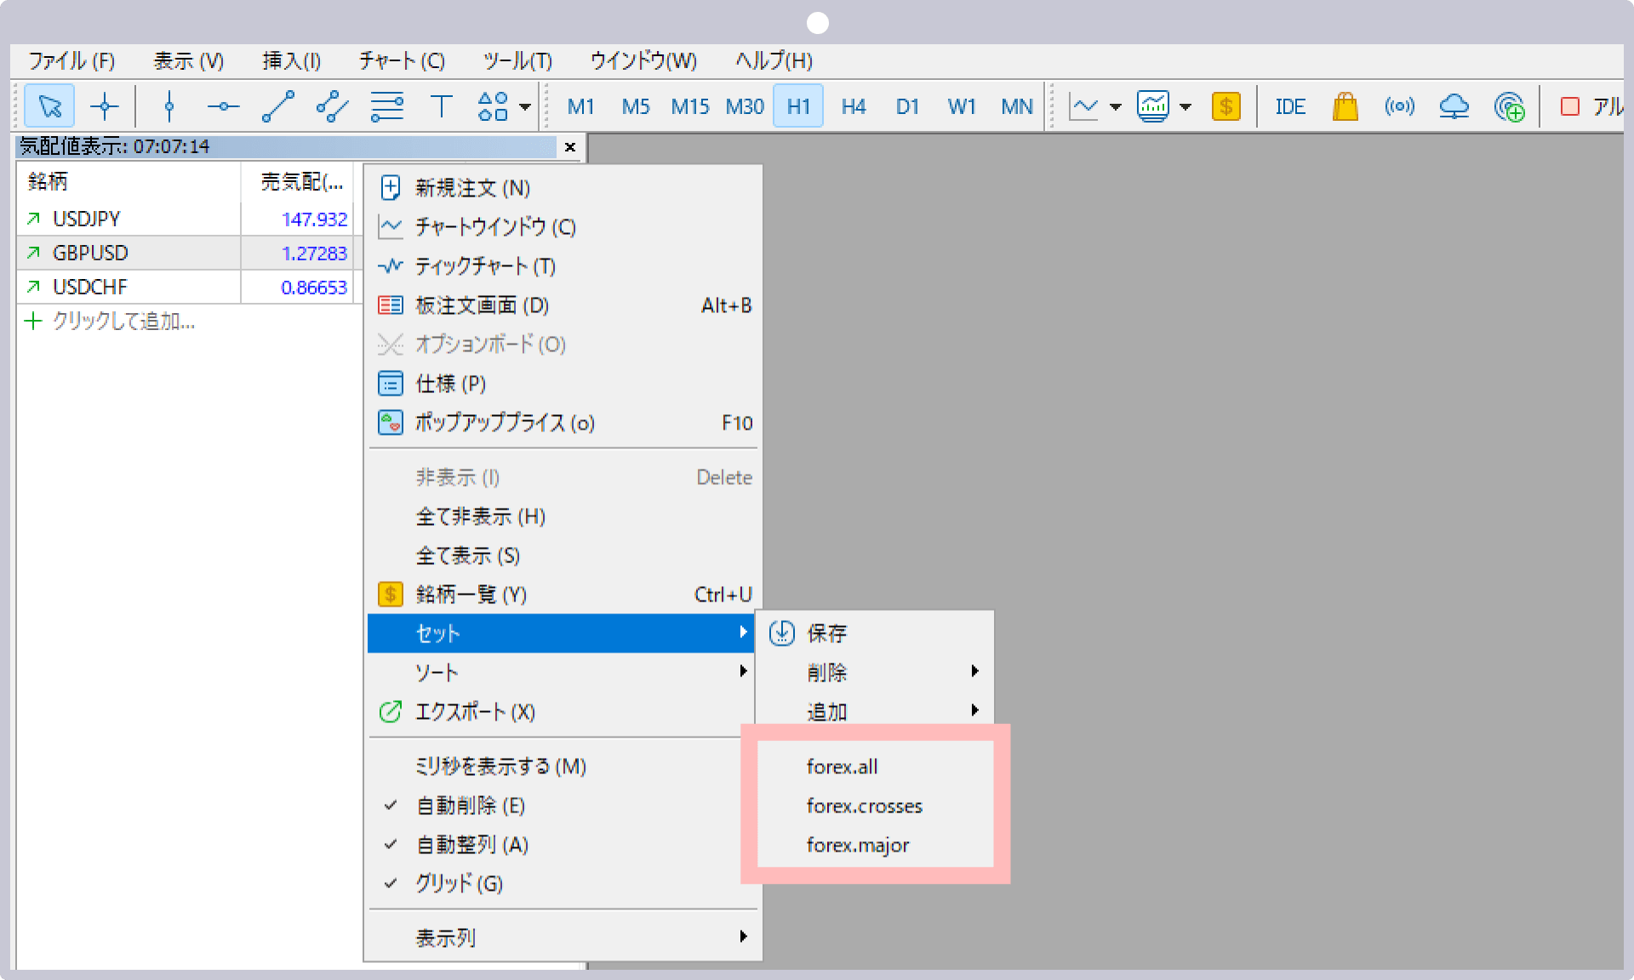Choose ティックチャート (T) menu entry
Viewport: 1634px width, 980px height.
(x=563, y=265)
